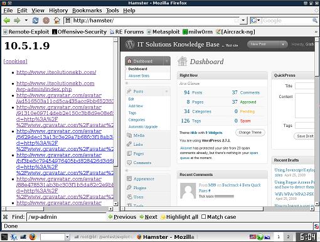Toggle Highlight all in Find bar
The height and width of the screenshot is (242, 320).
[179, 217]
